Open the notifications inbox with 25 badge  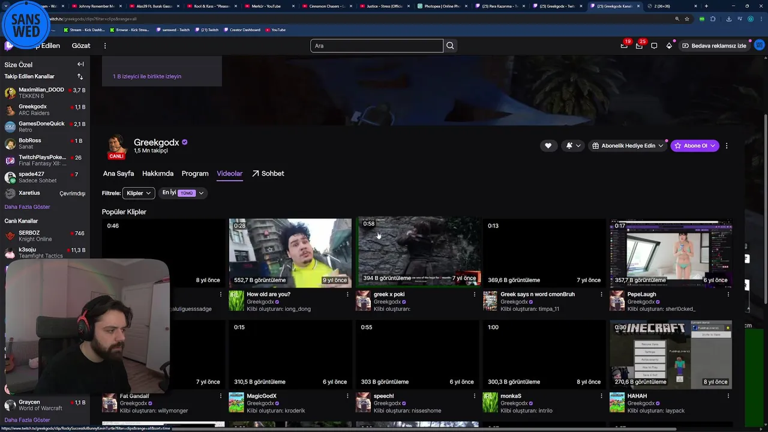[x=639, y=46]
